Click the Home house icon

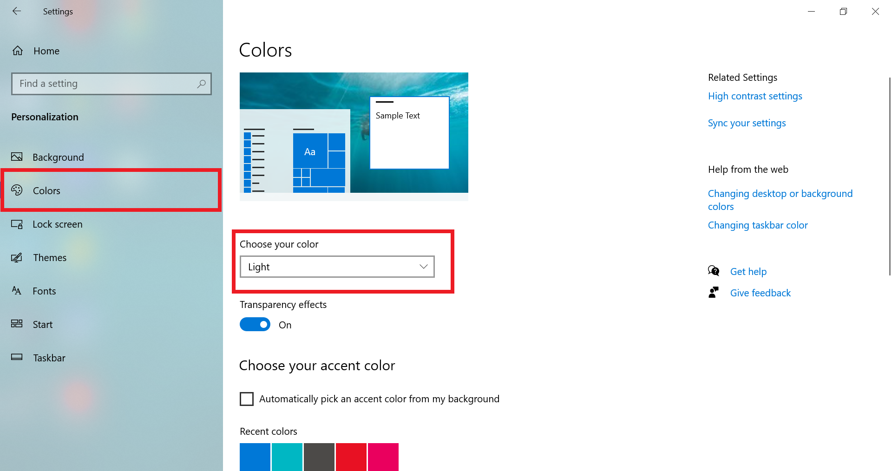point(18,51)
